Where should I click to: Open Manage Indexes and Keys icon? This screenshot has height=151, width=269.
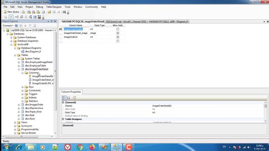21,17
